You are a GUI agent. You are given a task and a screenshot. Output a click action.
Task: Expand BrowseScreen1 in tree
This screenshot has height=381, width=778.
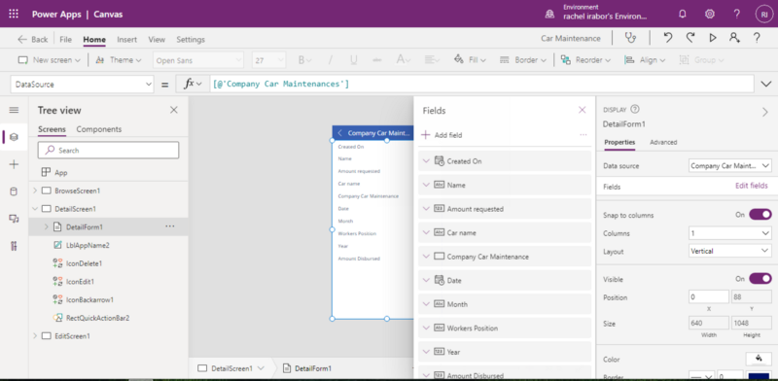[35, 190]
